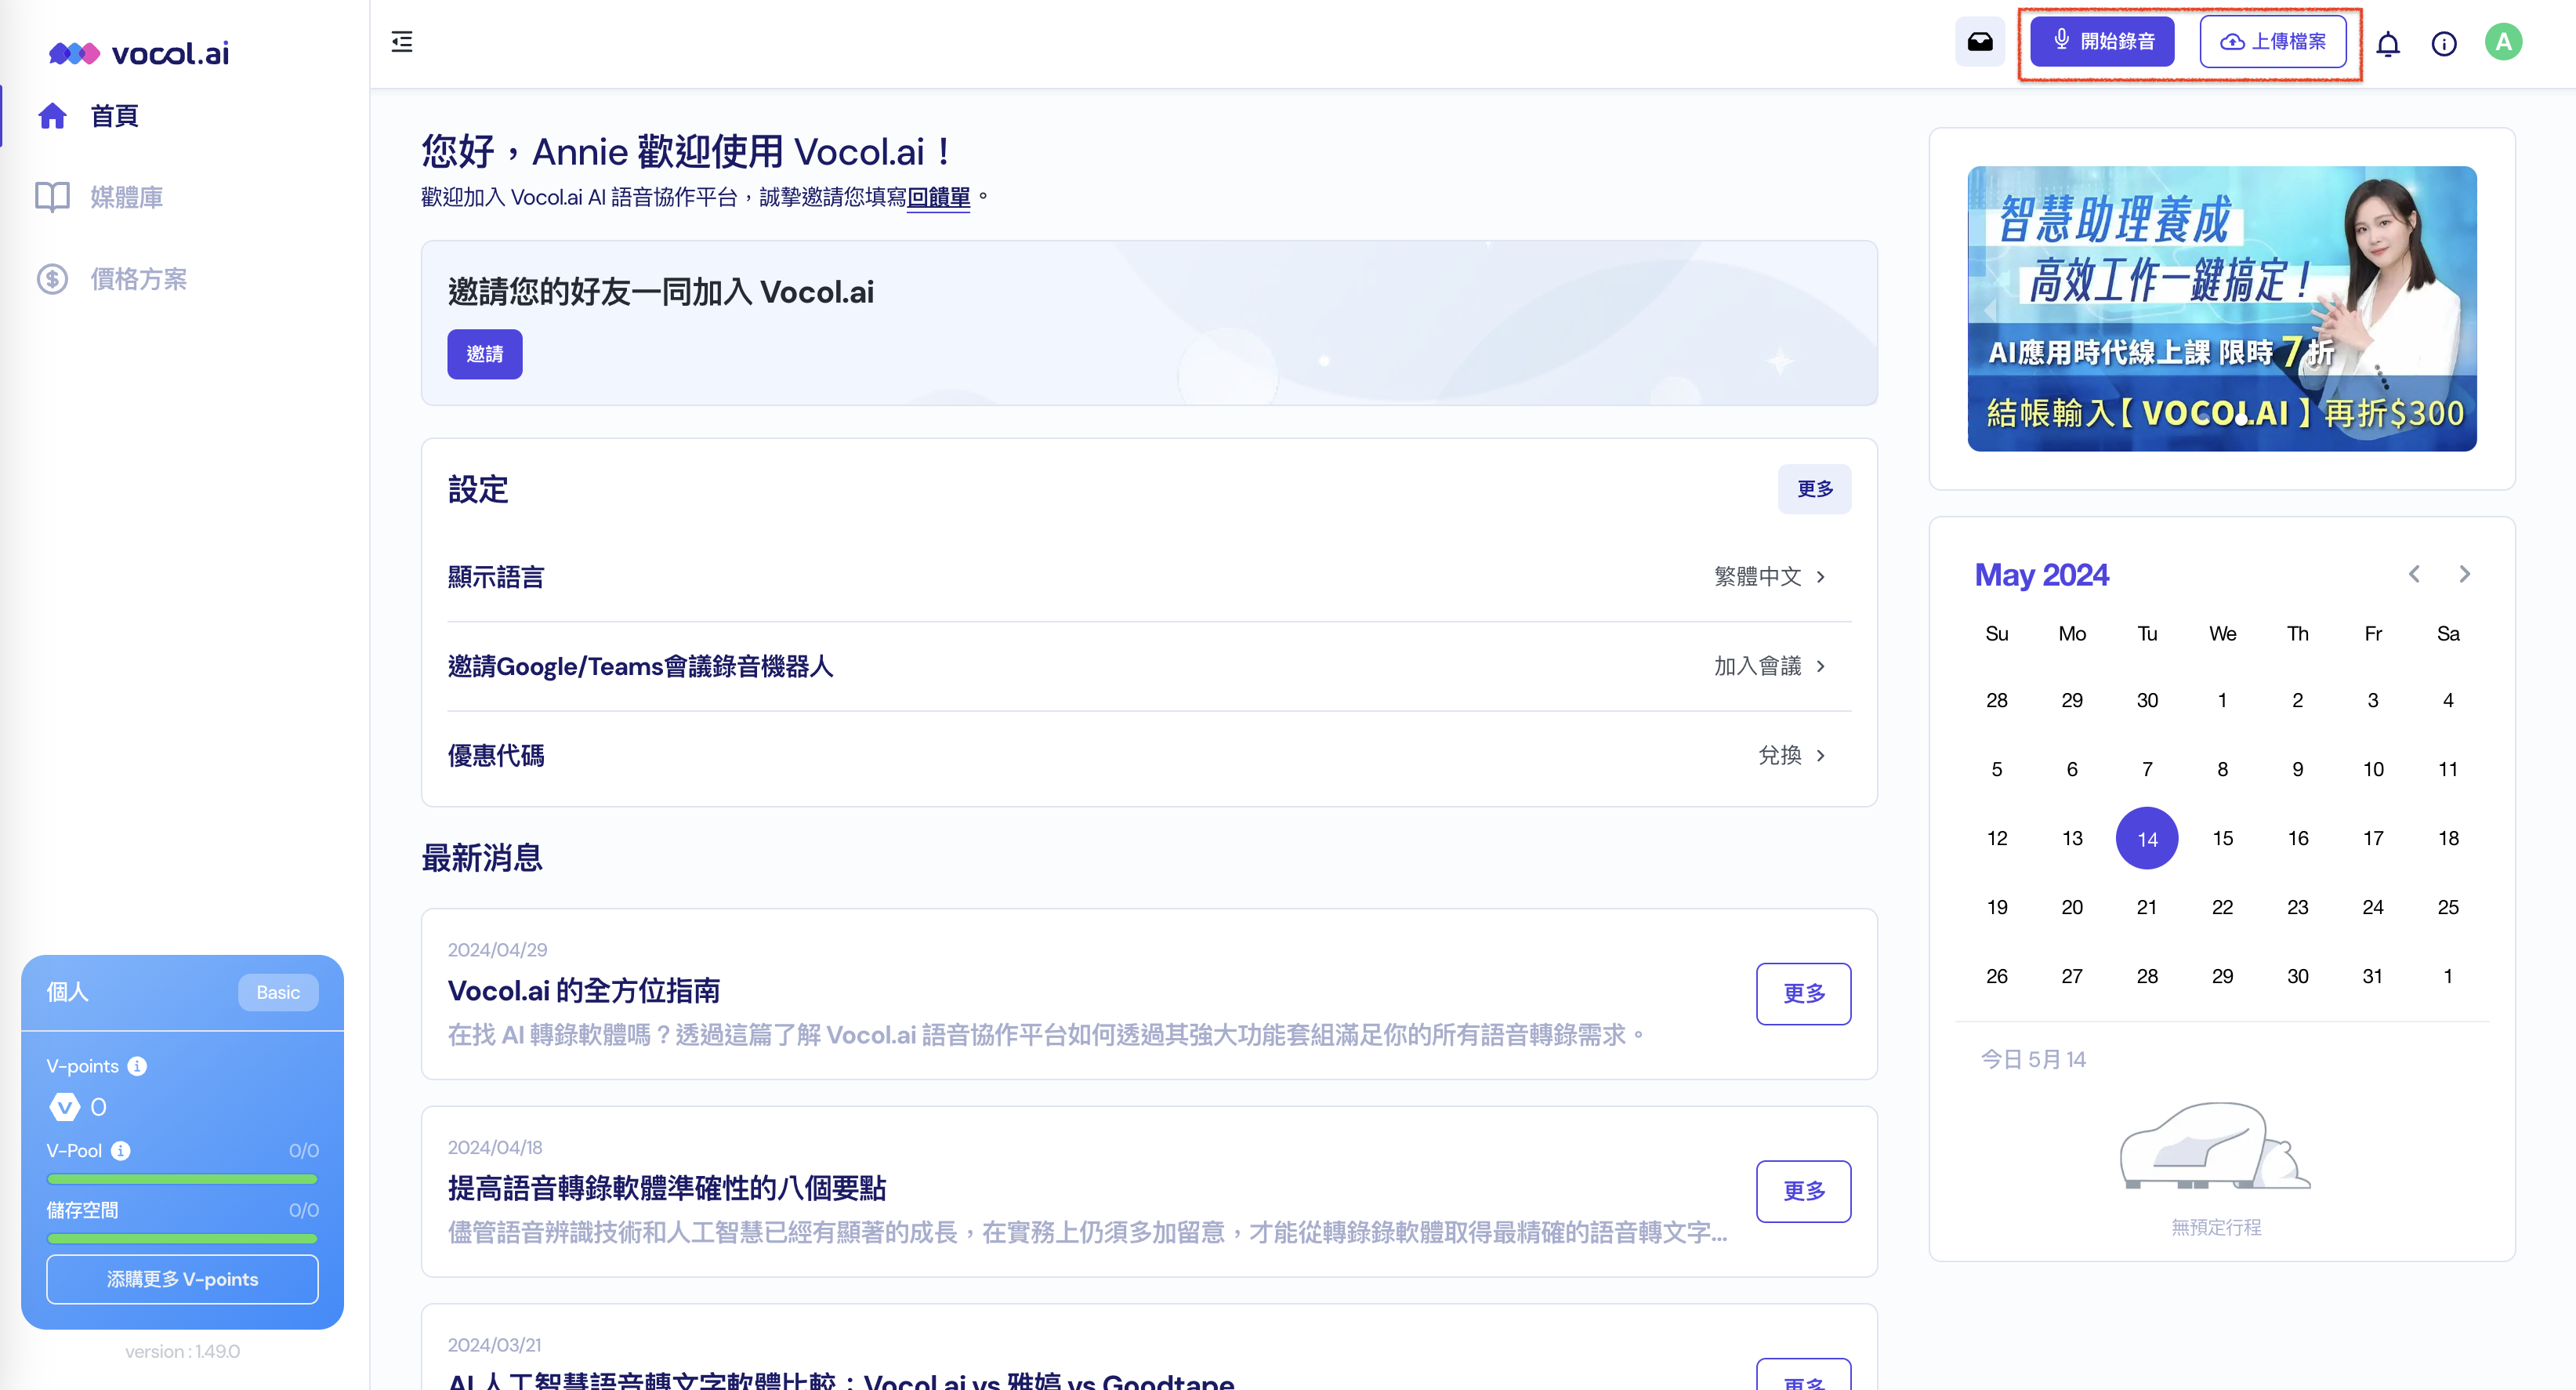Image resolution: width=2576 pixels, height=1390 pixels.
Task: Open 加入會議 for Google/Teams bot
Action: click(1770, 666)
